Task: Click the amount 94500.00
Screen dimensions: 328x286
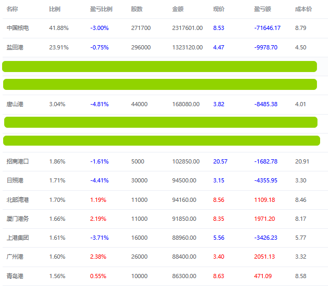Action: [x=184, y=180]
